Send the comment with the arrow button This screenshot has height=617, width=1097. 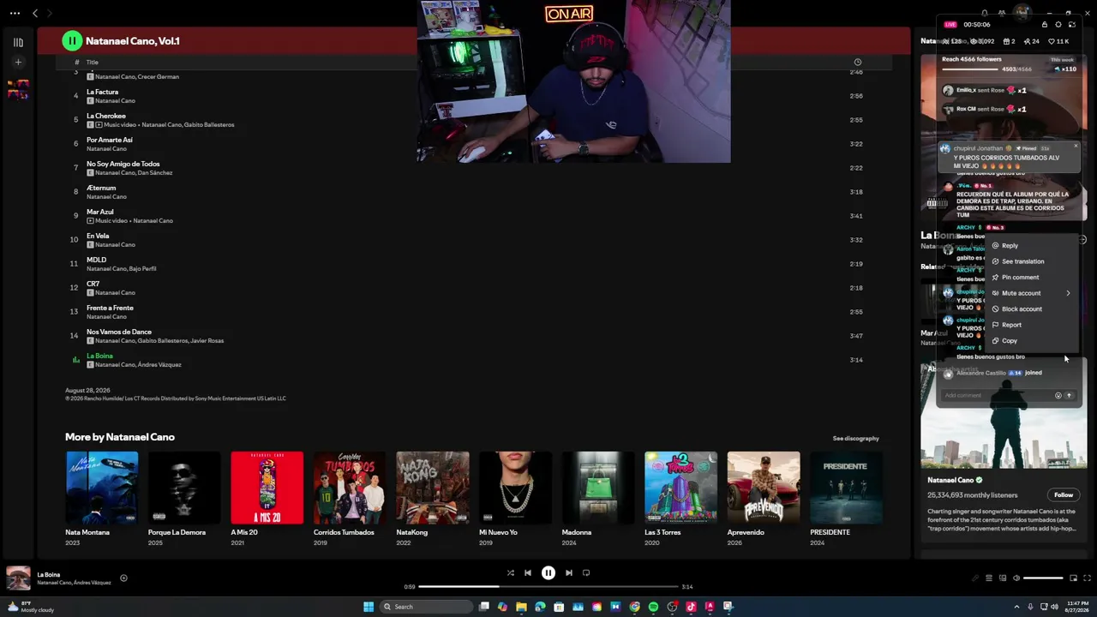1069,396
